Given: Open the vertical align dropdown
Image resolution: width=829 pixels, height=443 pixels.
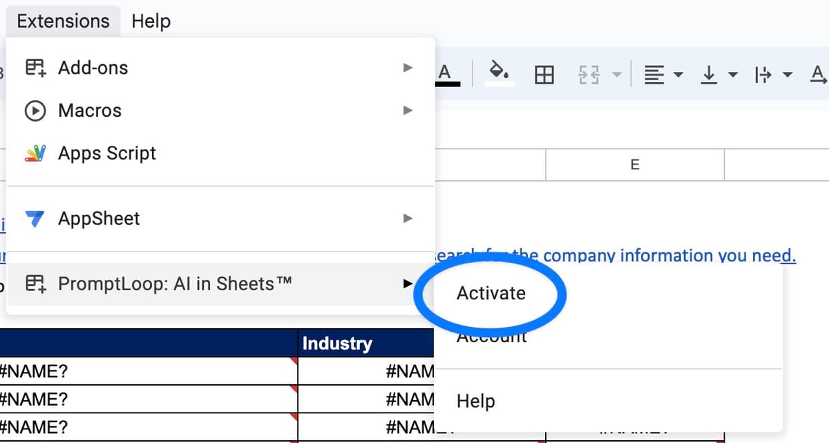Looking at the screenshot, I should tap(718, 74).
